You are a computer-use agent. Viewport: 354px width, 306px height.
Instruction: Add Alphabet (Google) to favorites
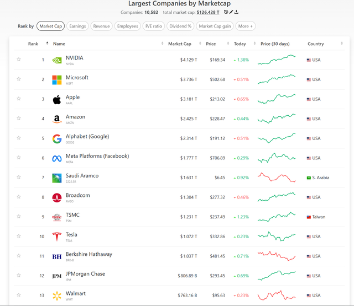click(x=19, y=138)
